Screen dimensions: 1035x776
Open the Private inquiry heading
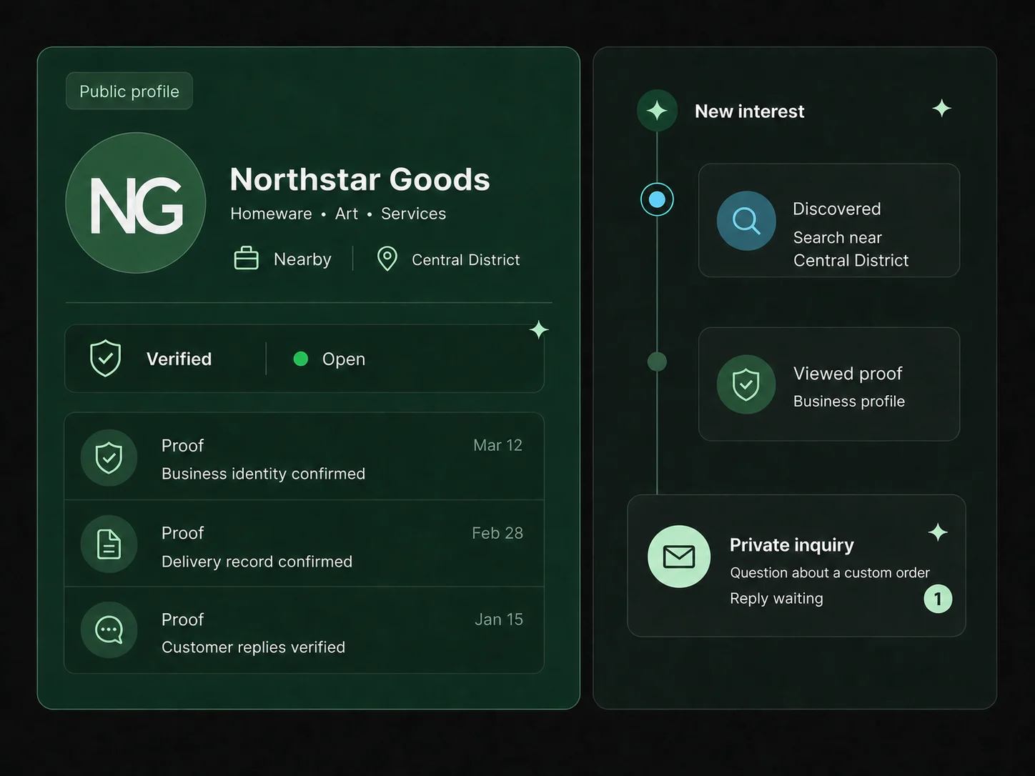(x=791, y=545)
